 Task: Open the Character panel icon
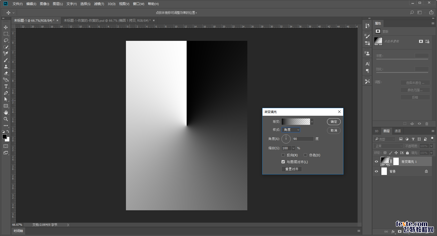point(367,64)
